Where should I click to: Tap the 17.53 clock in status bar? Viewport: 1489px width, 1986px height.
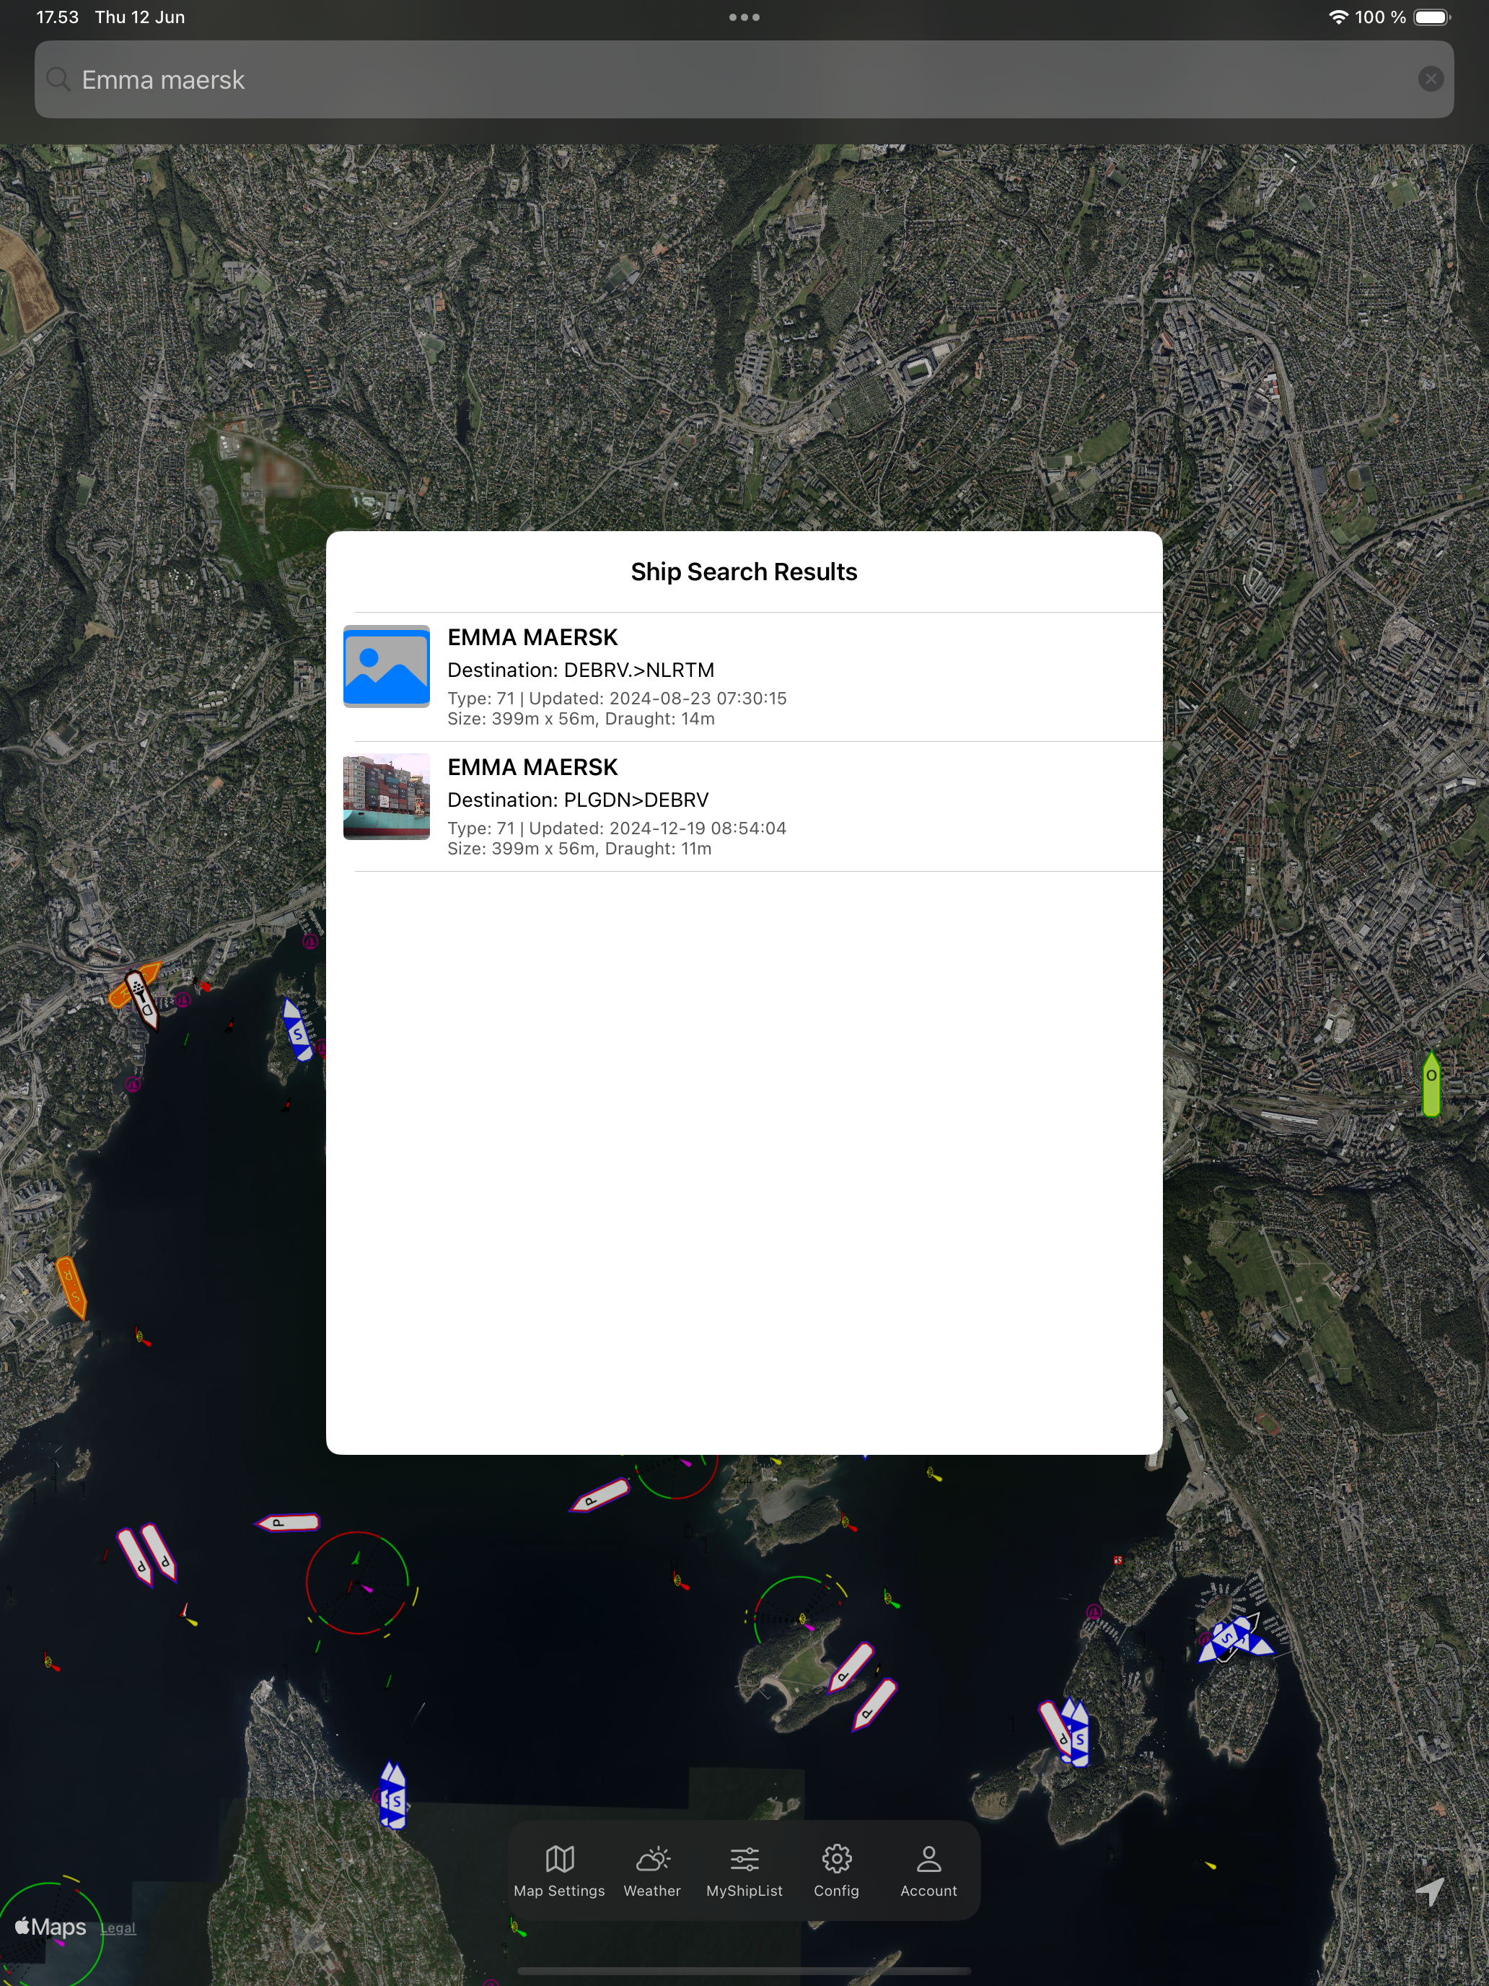click(x=58, y=17)
